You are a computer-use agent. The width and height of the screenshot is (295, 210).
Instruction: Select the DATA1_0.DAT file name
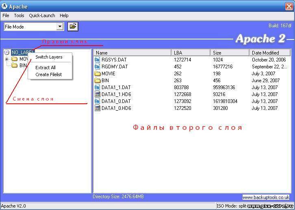pyautogui.click(x=116, y=101)
